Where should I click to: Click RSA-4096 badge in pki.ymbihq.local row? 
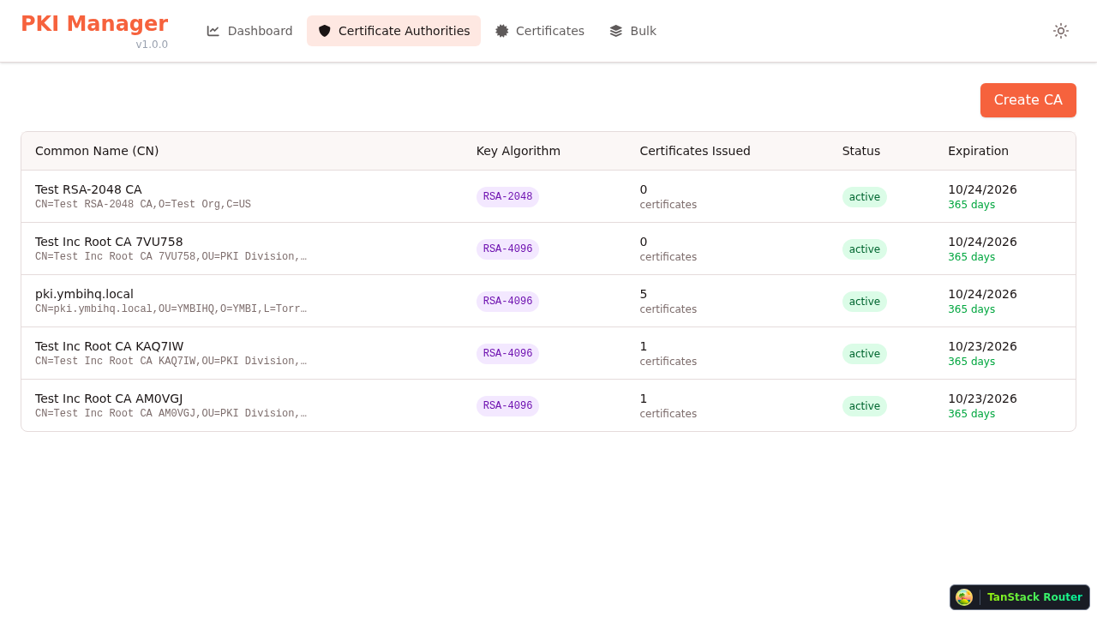tap(507, 302)
